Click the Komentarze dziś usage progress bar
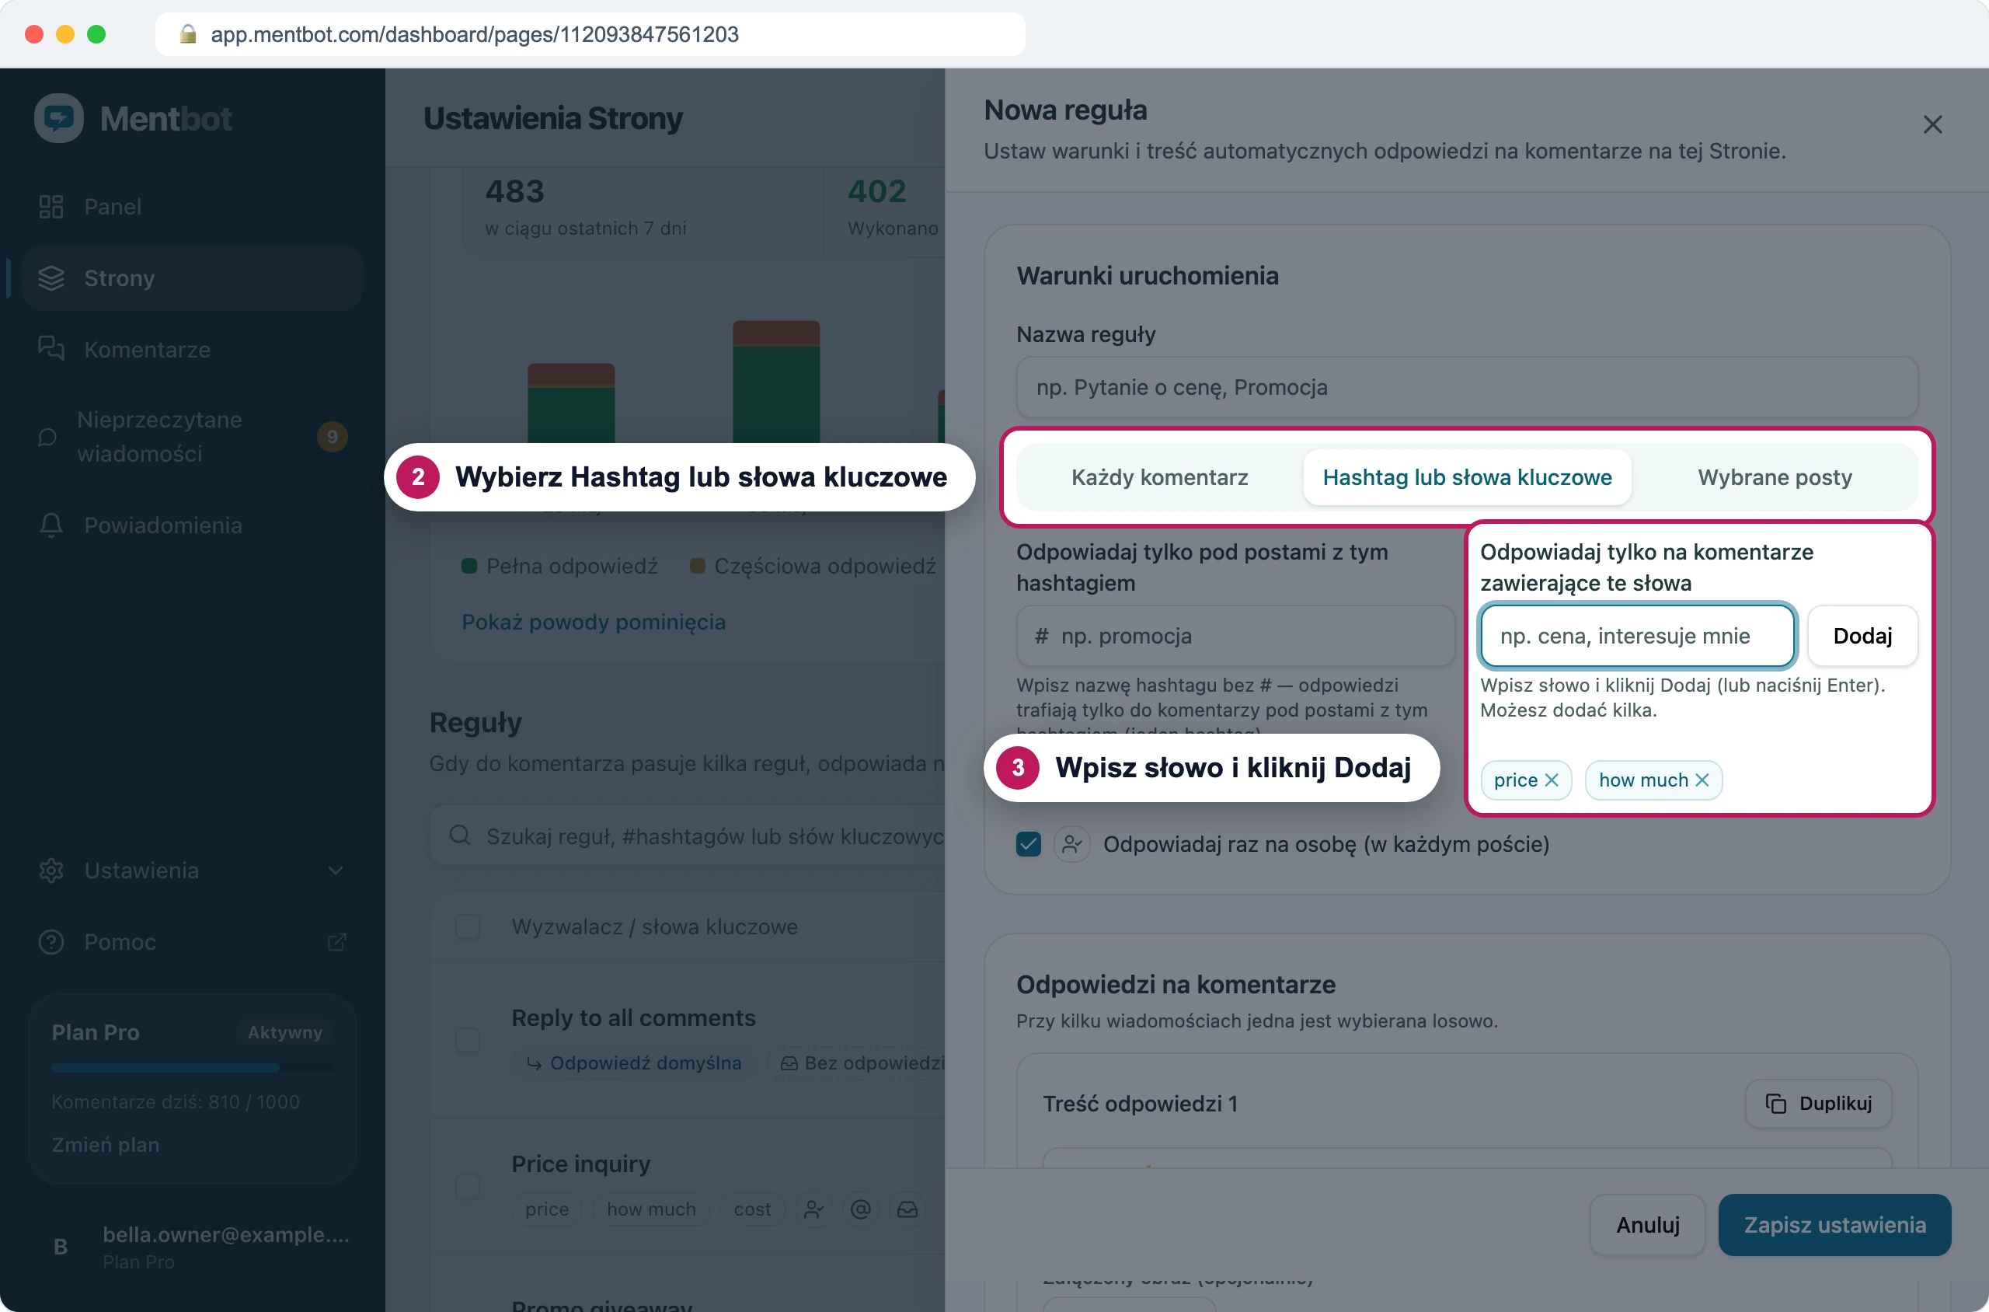 [193, 1069]
